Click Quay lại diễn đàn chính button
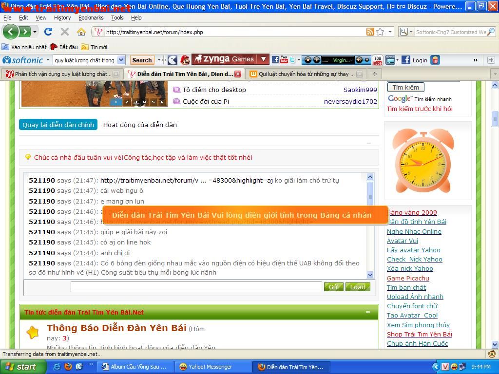 [58, 125]
